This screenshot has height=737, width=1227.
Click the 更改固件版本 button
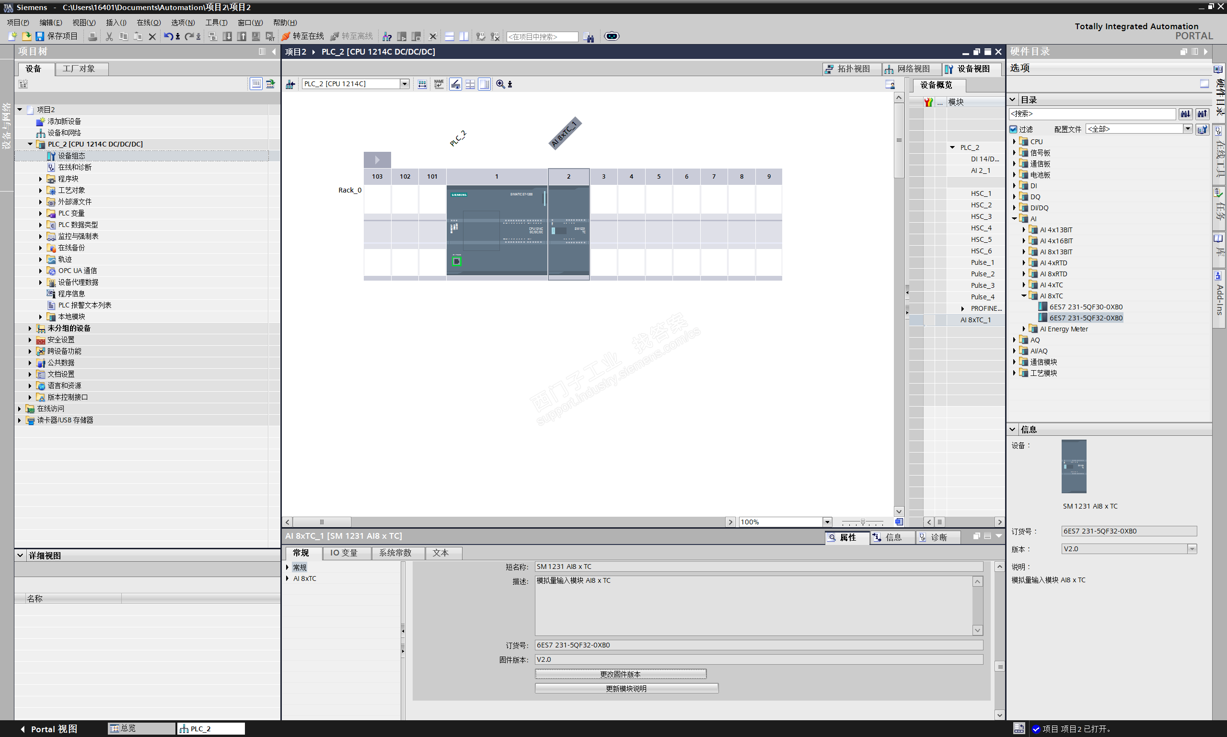[620, 674]
